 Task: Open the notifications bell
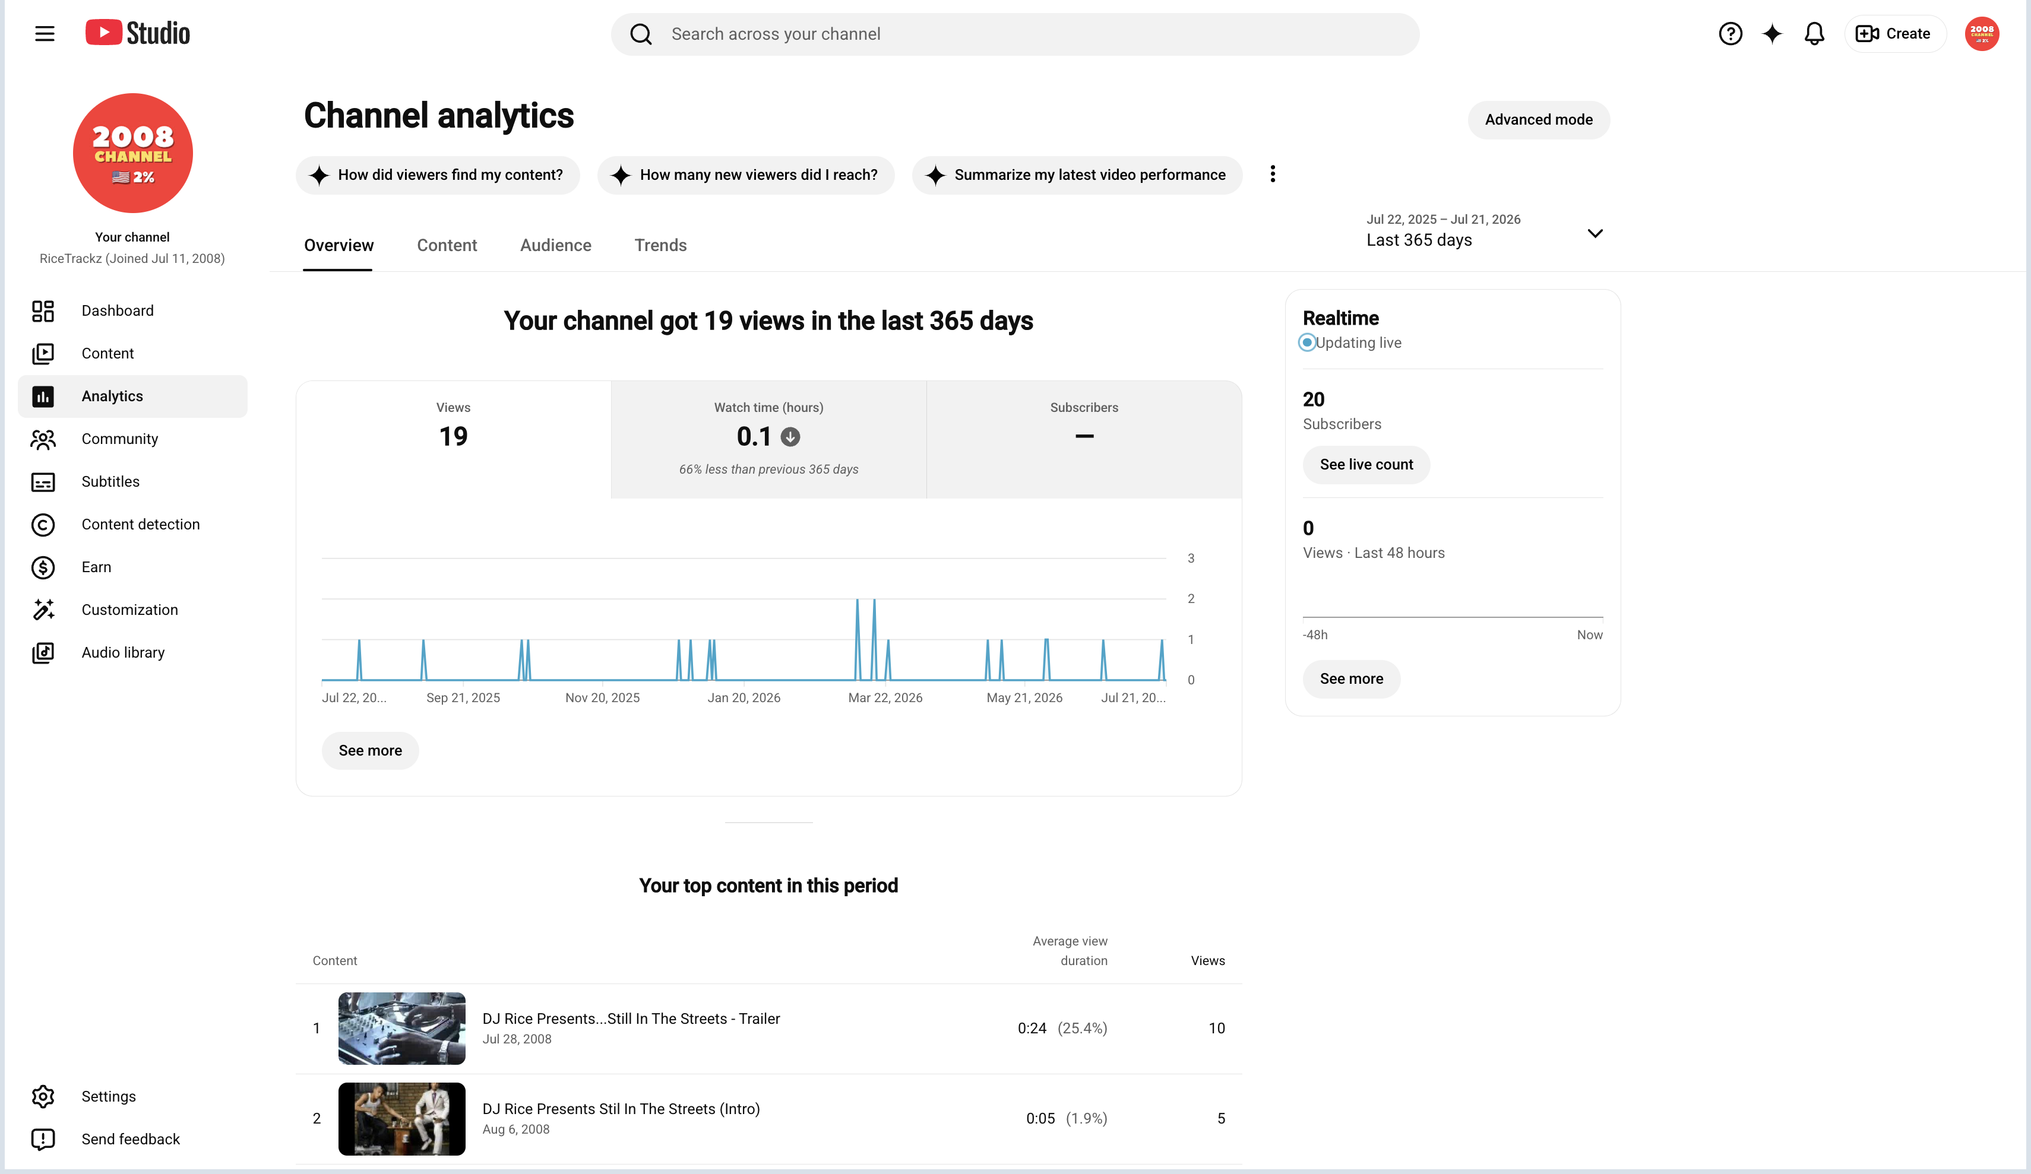pyautogui.click(x=1814, y=34)
